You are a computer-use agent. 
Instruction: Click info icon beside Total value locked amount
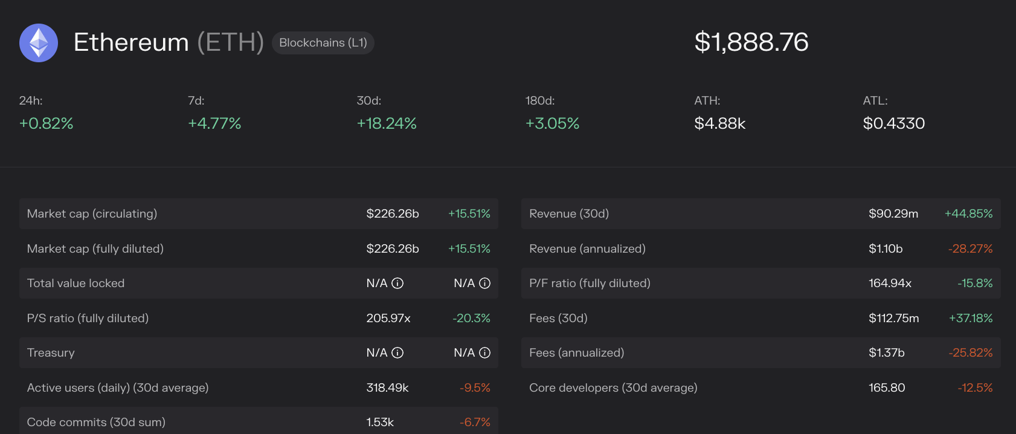coord(397,283)
